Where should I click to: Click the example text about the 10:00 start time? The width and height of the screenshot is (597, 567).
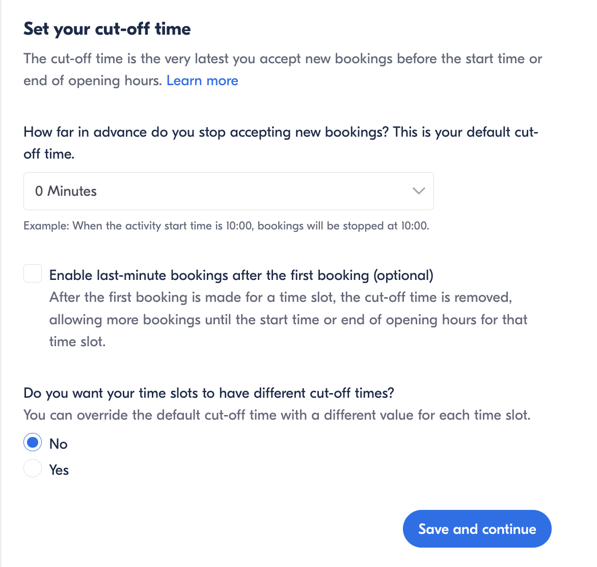click(226, 226)
